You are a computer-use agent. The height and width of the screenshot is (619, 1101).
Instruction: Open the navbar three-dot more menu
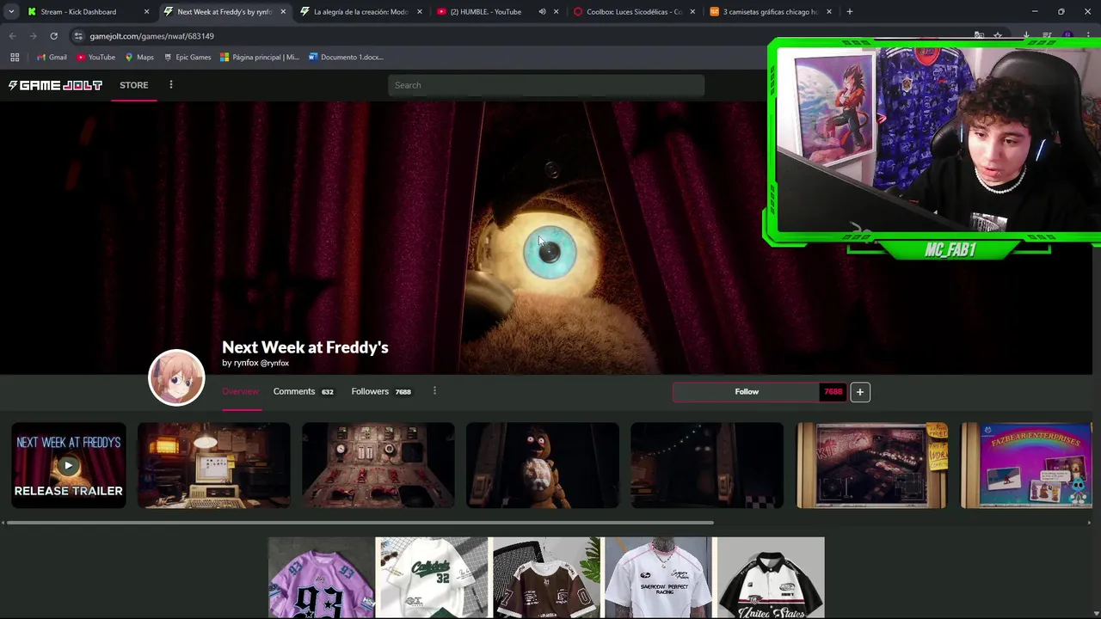point(170,84)
